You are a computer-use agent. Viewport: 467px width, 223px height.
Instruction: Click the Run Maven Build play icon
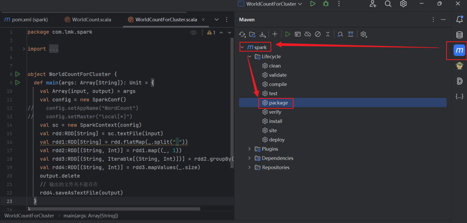pos(287,34)
